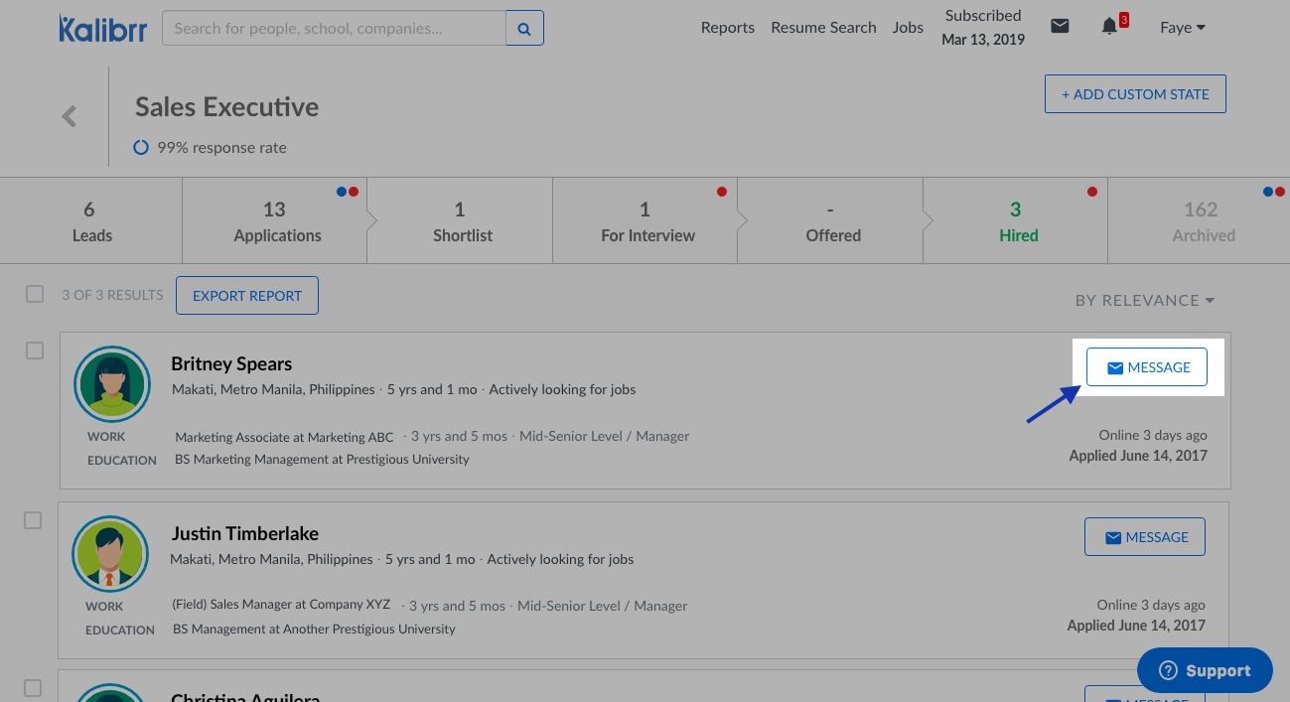The height and width of the screenshot is (702, 1290).
Task: Switch to the Applications stage tab
Action: [x=276, y=221]
